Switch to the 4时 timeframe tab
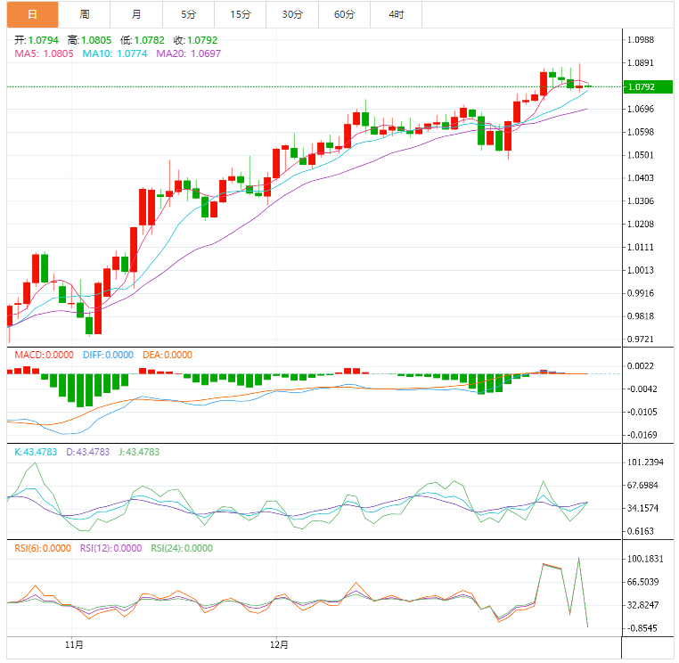The width and height of the screenshot is (679, 663). (x=396, y=14)
